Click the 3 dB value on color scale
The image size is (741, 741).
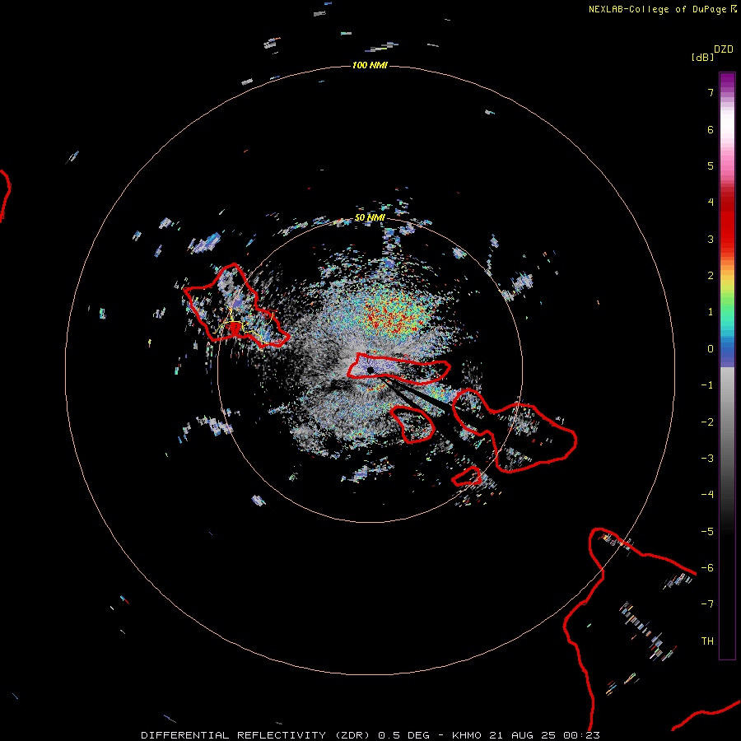(711, 239)
